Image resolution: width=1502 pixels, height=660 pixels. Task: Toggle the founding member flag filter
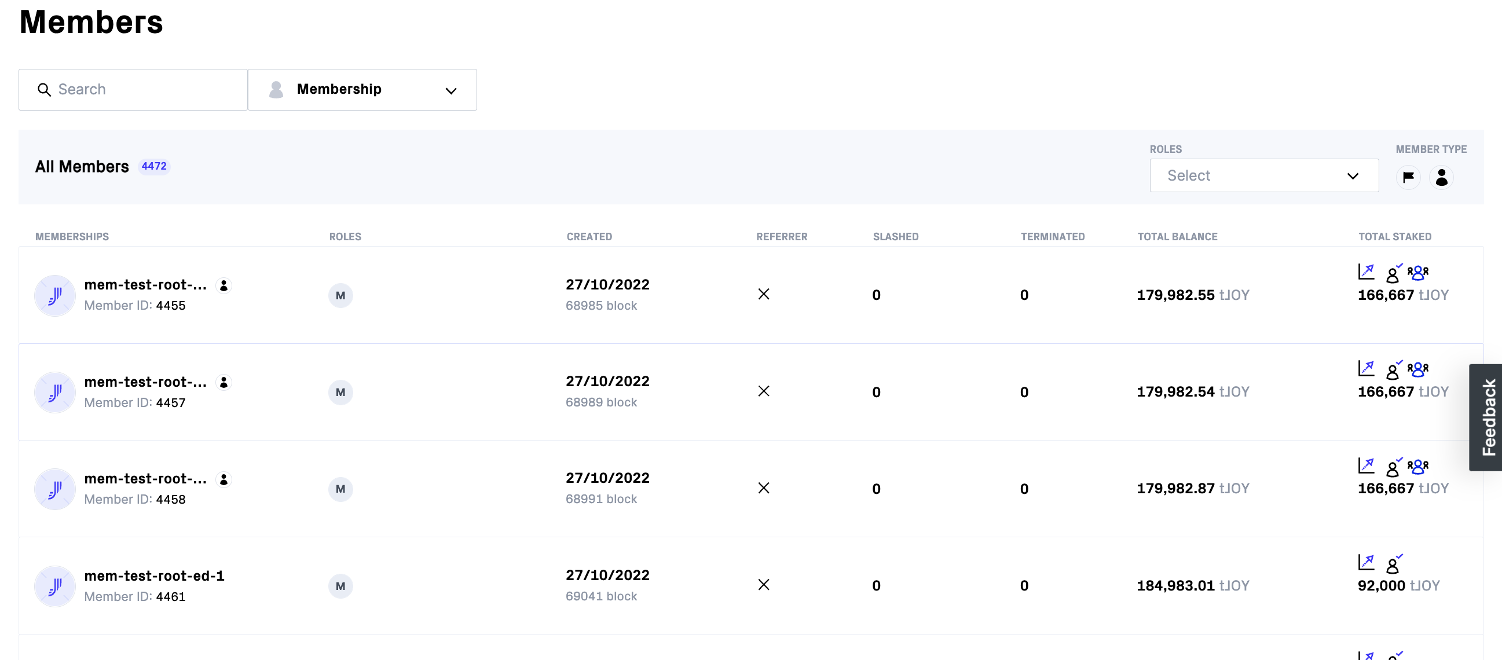coord(1408,177)
